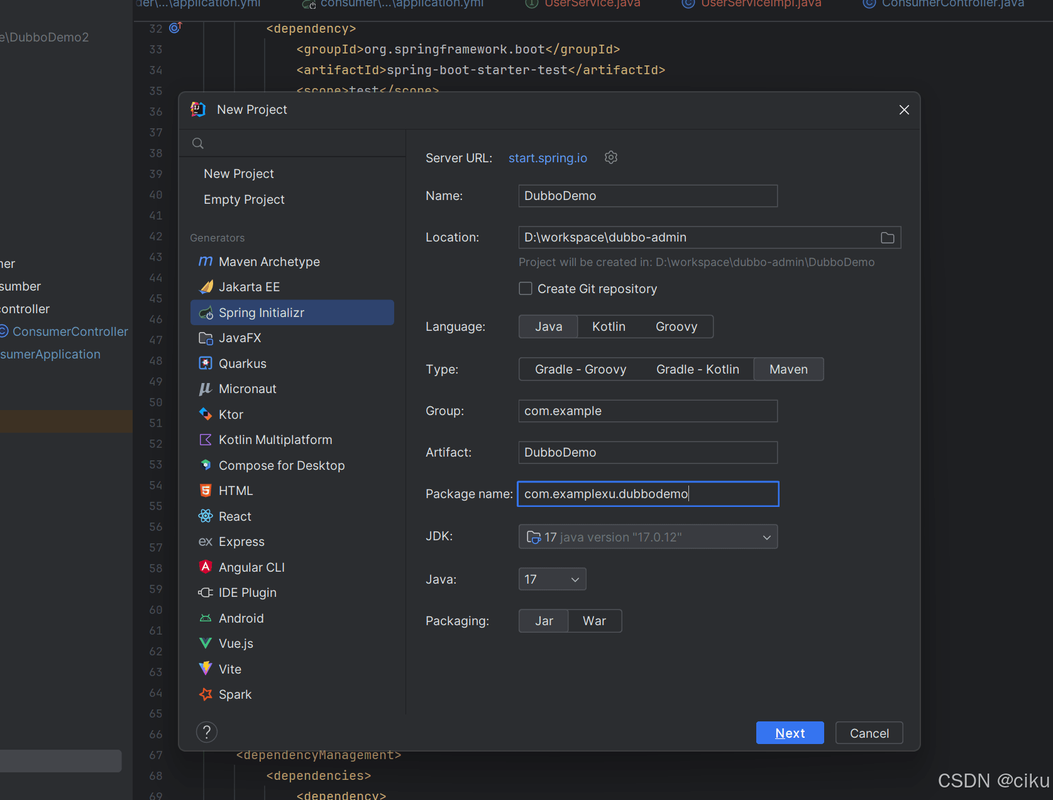Click the Group input field

pos(648,411)
